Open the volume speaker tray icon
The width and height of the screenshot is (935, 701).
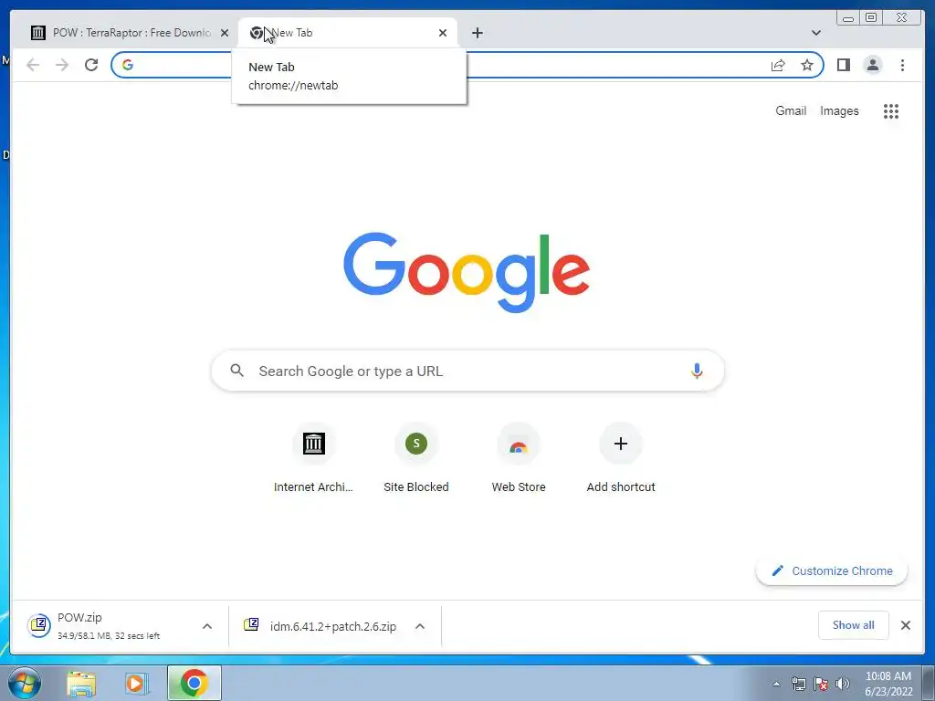tap(843, 684)
